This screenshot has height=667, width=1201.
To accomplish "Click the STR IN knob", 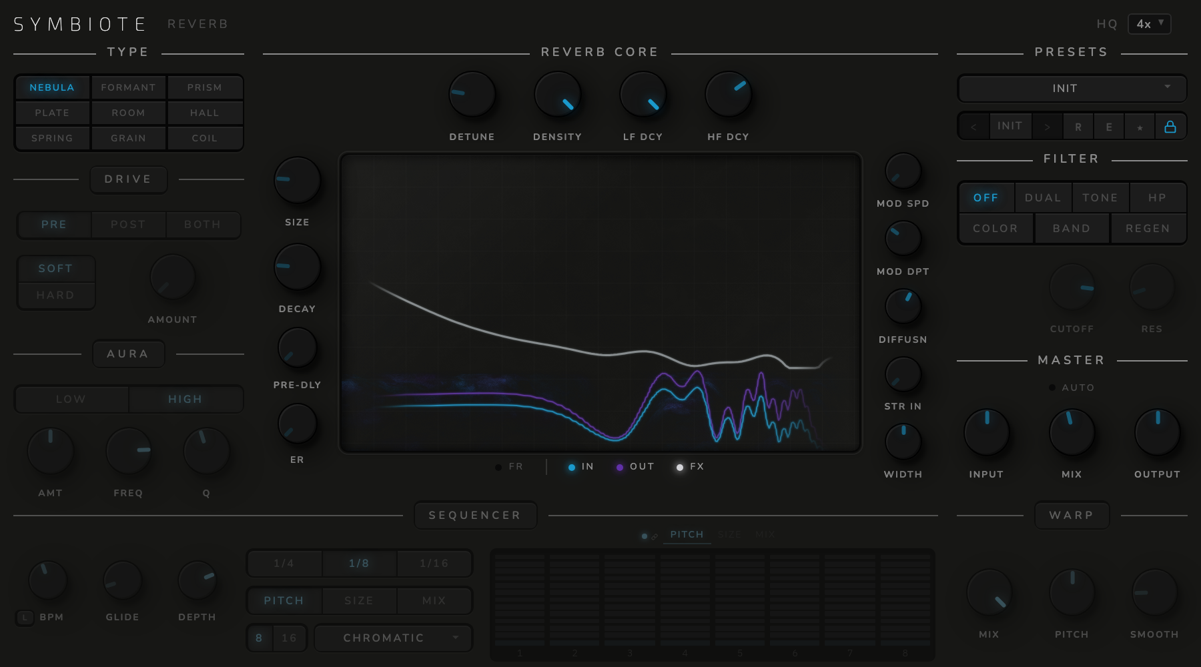I will (903, 374).
